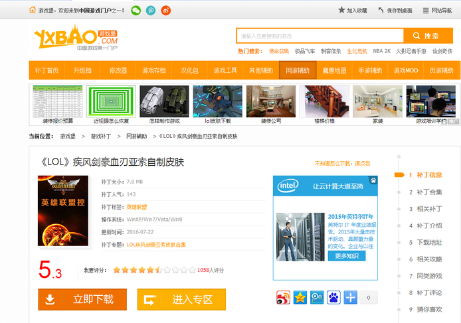Open the 页游辅助 nav tab
The image size is (461, 323).
tap(442, 70)
